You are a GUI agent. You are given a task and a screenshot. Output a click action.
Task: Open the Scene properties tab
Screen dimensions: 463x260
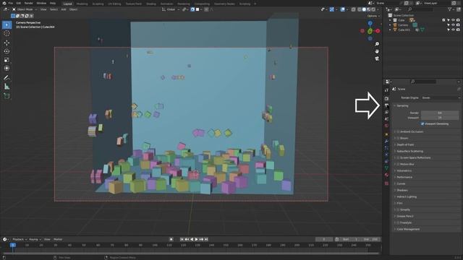(386, 119)
